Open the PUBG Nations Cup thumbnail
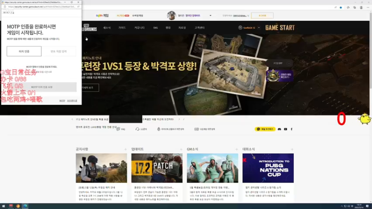 point(268,168)
